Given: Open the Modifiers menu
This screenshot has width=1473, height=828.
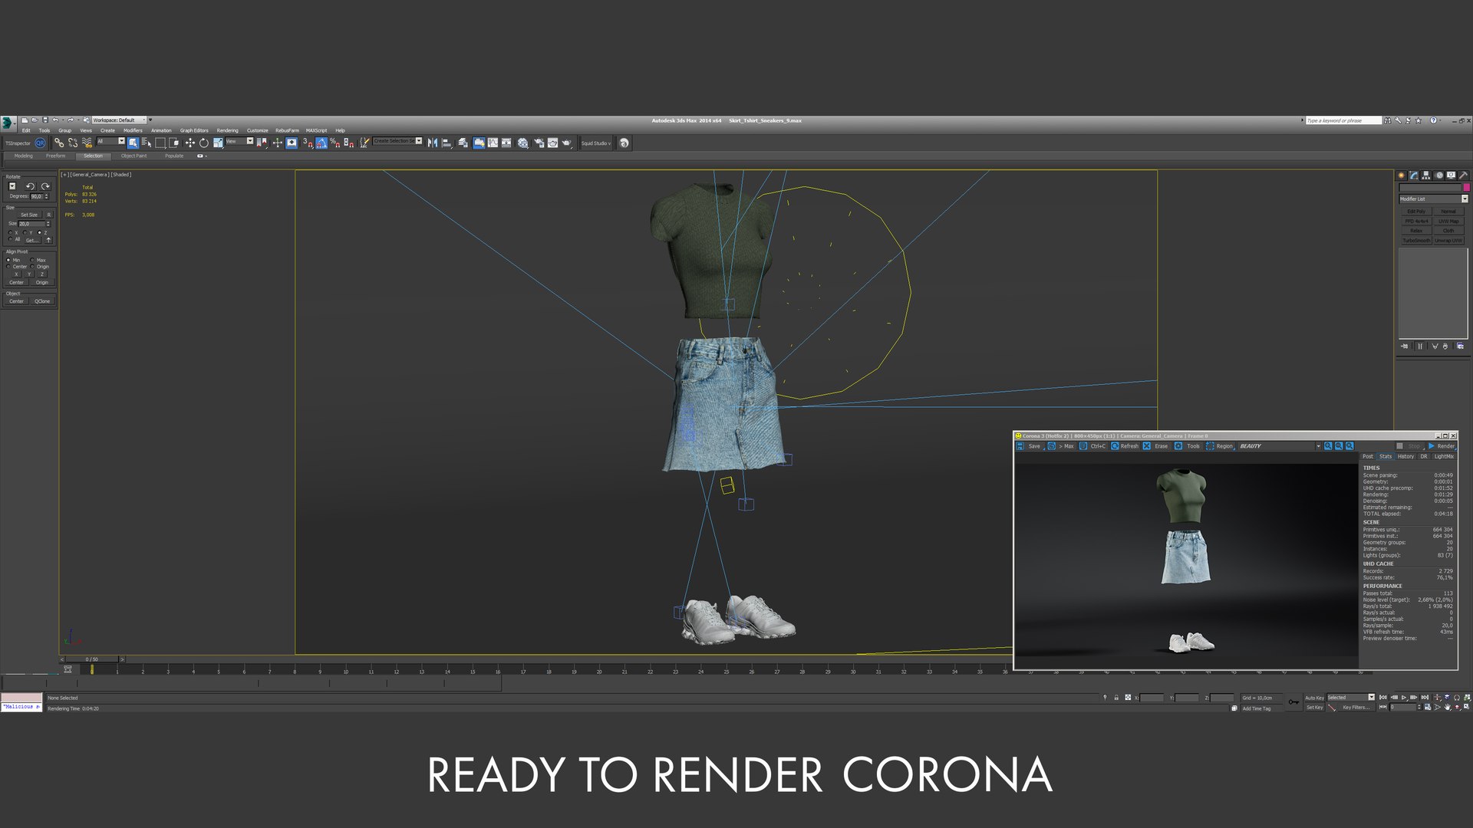Looking at the screenshot, I should [133, 130].
